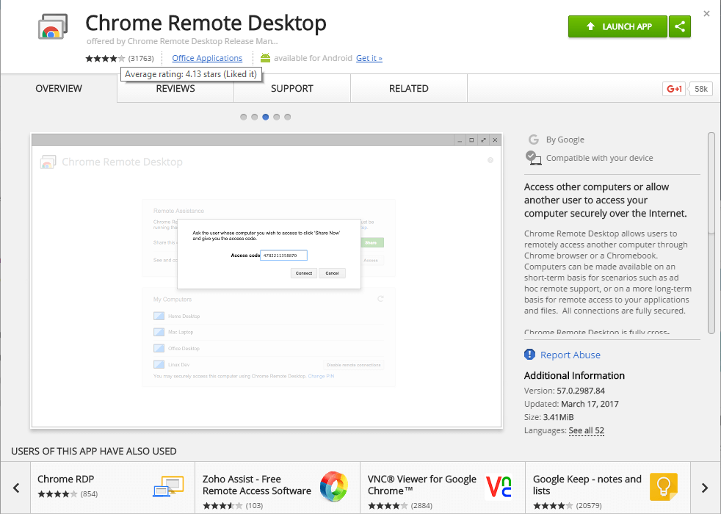Click the 'offered by Chrome Remote Desktop Release Man...' text

tap(182, 41)
